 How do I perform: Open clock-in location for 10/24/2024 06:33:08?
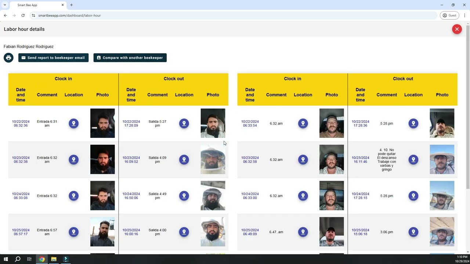(x=73, y=196)
